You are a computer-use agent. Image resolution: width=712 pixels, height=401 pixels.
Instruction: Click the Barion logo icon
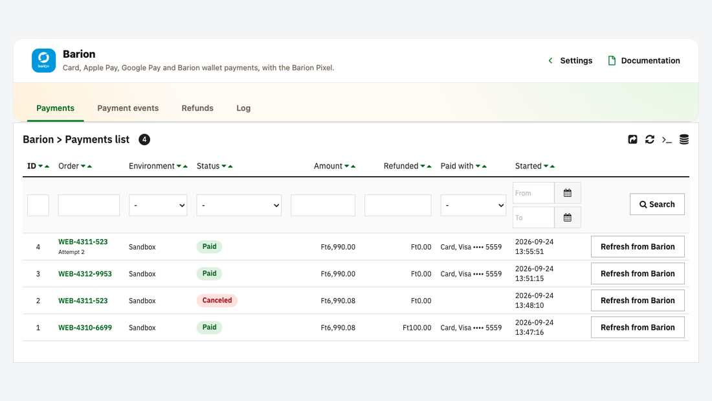click(x=43, y=60)
